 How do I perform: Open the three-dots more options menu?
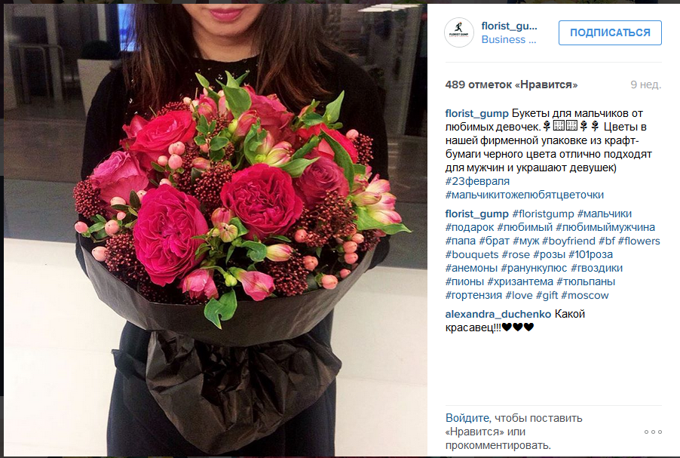(653, 432)
